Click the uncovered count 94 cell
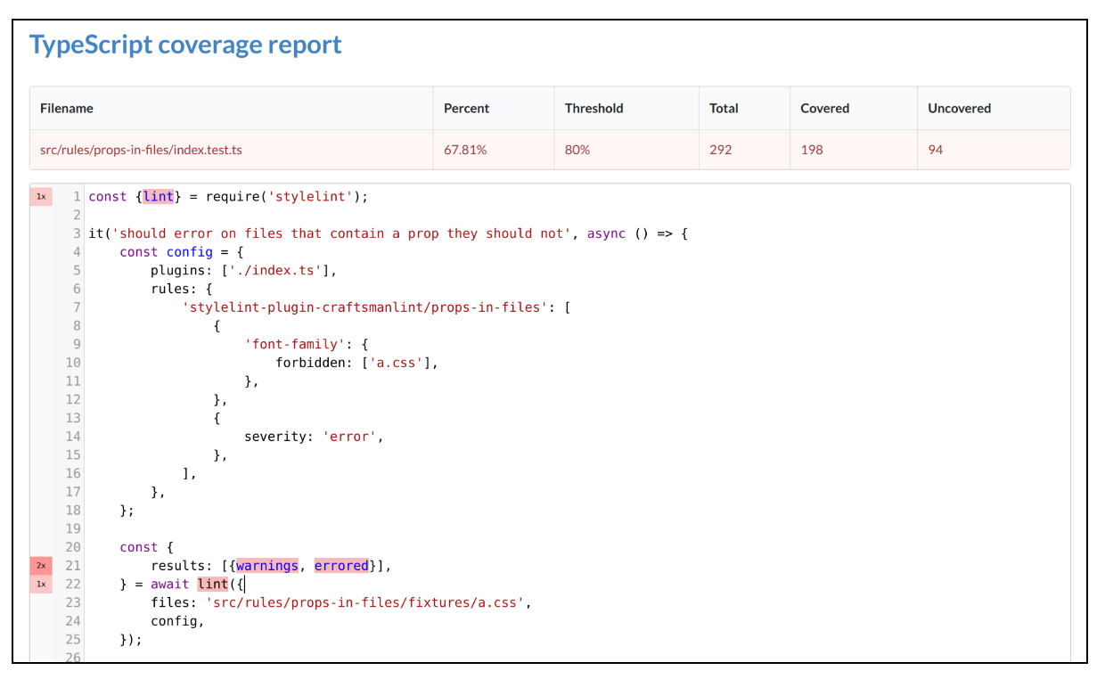This screenshot has height=679, width=1097. point(936,150)
